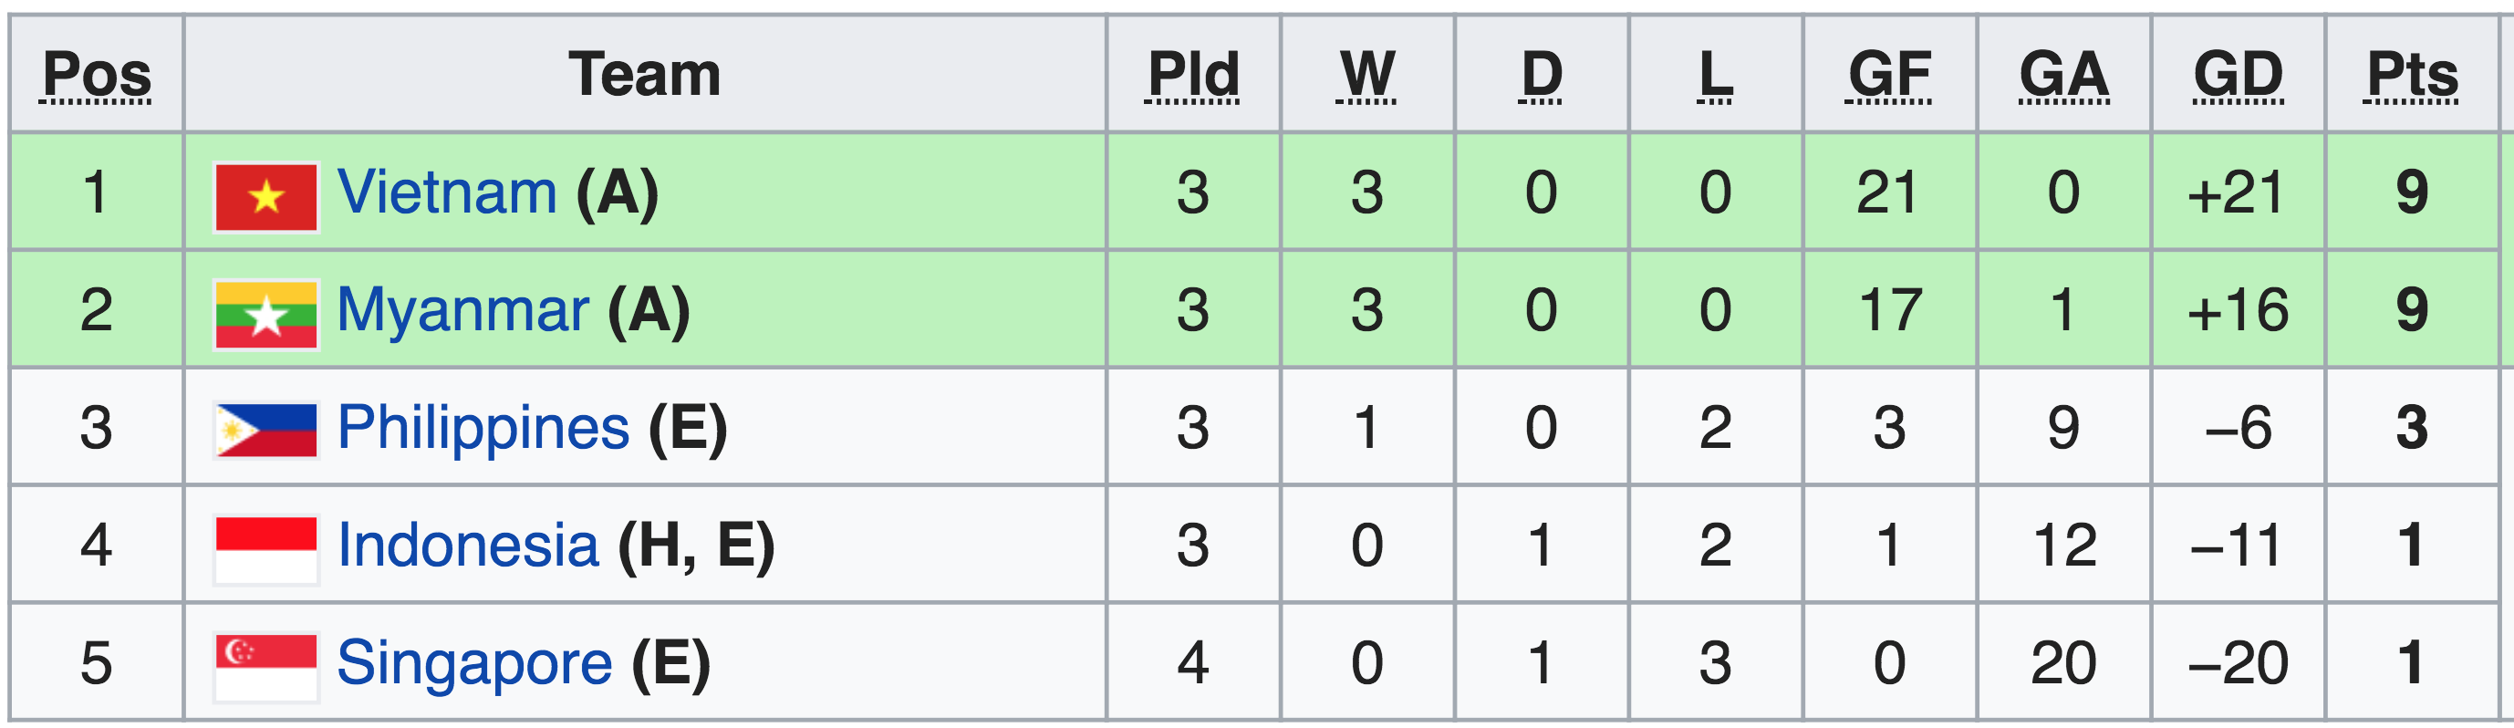Click the Vietnam flag icon

click(x=265, y=197)
